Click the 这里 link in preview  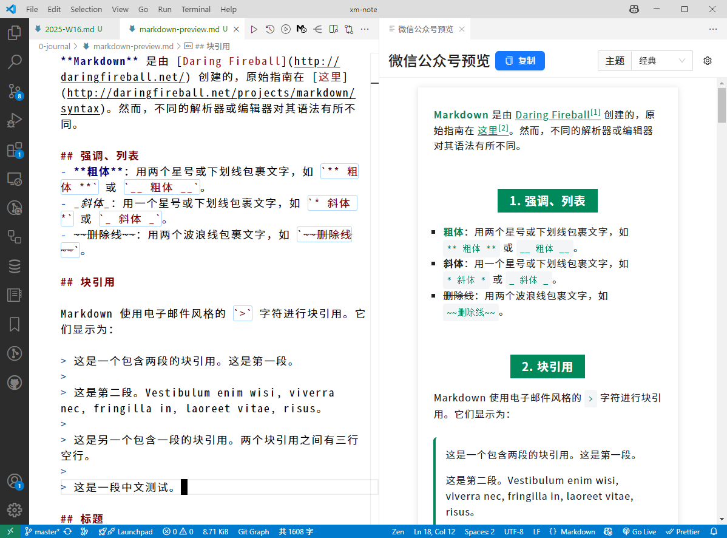coord(493,131)
